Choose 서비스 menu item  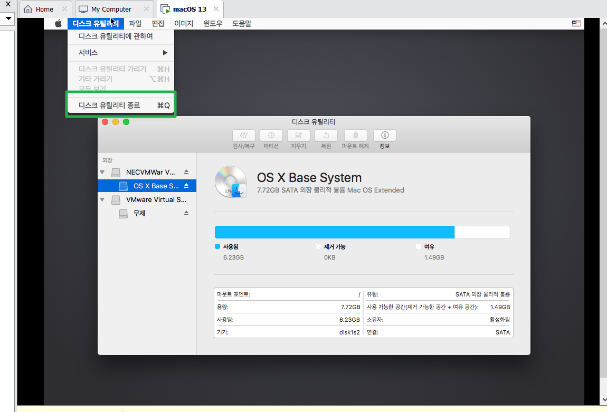point(121,53)
